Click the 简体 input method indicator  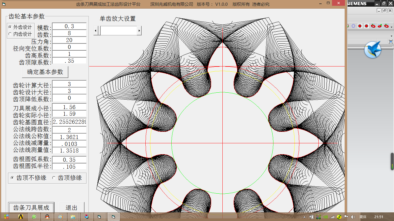[x=363, y=217]
